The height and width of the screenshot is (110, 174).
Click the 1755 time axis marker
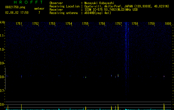[x=85, y=24]
